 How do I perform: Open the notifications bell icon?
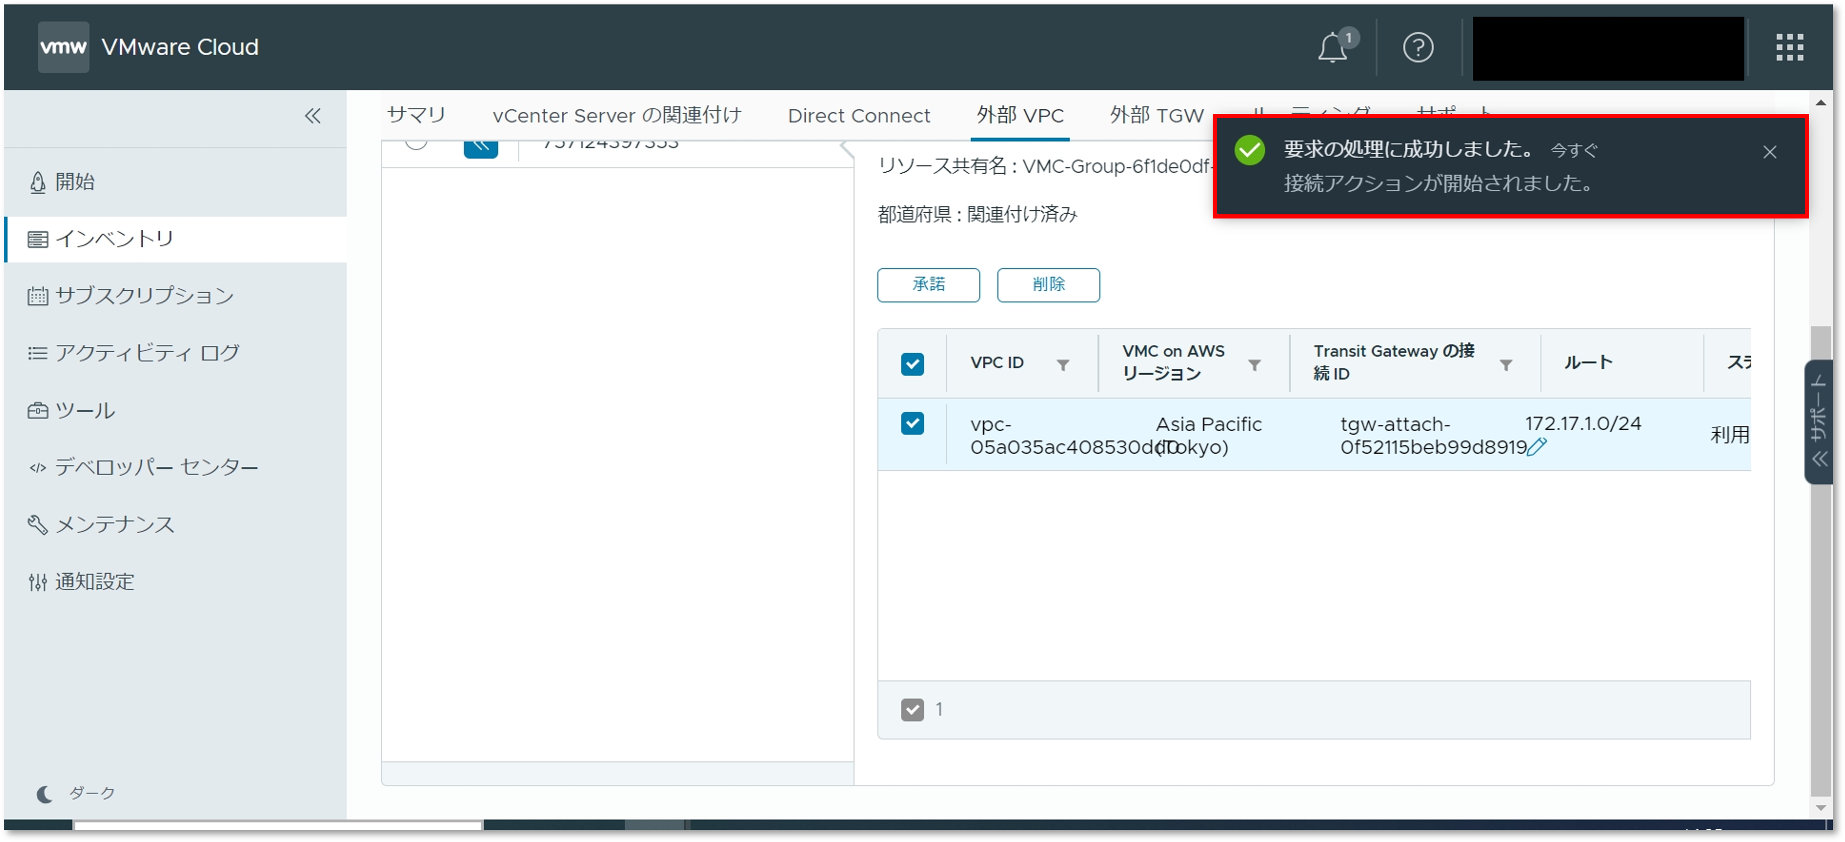click(x=1333, y=47)
